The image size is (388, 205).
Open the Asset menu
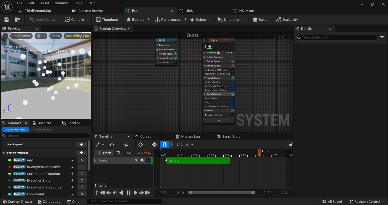pos(45,3)
